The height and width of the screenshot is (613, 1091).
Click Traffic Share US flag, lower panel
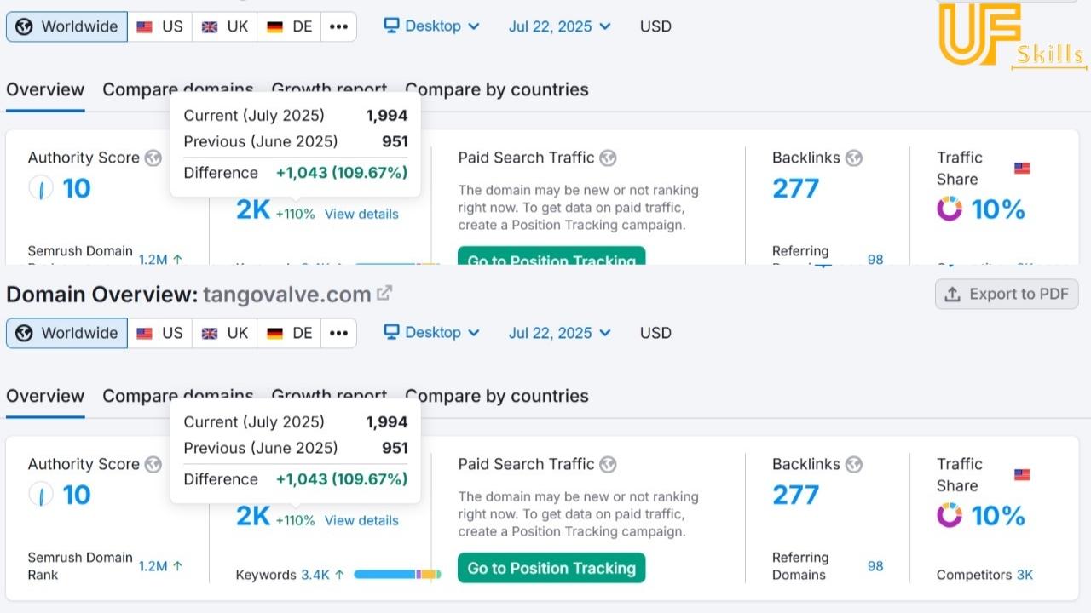click(1022, 474)
